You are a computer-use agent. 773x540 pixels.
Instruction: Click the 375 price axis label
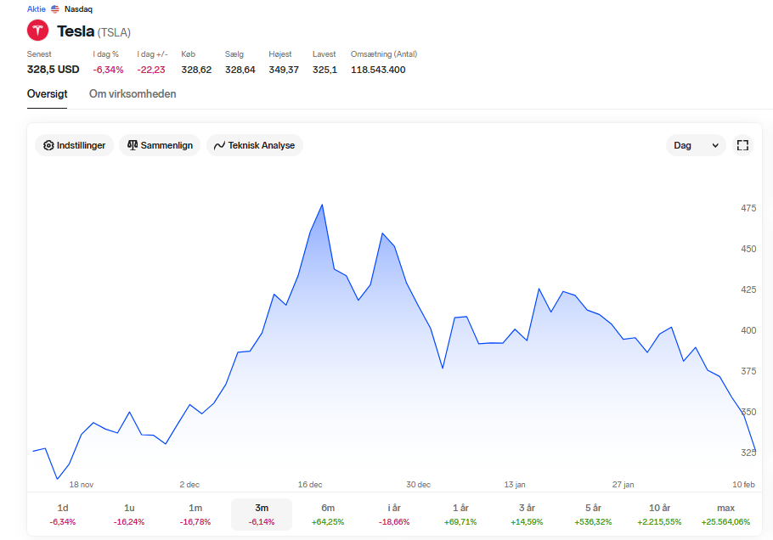click(748, 371)
